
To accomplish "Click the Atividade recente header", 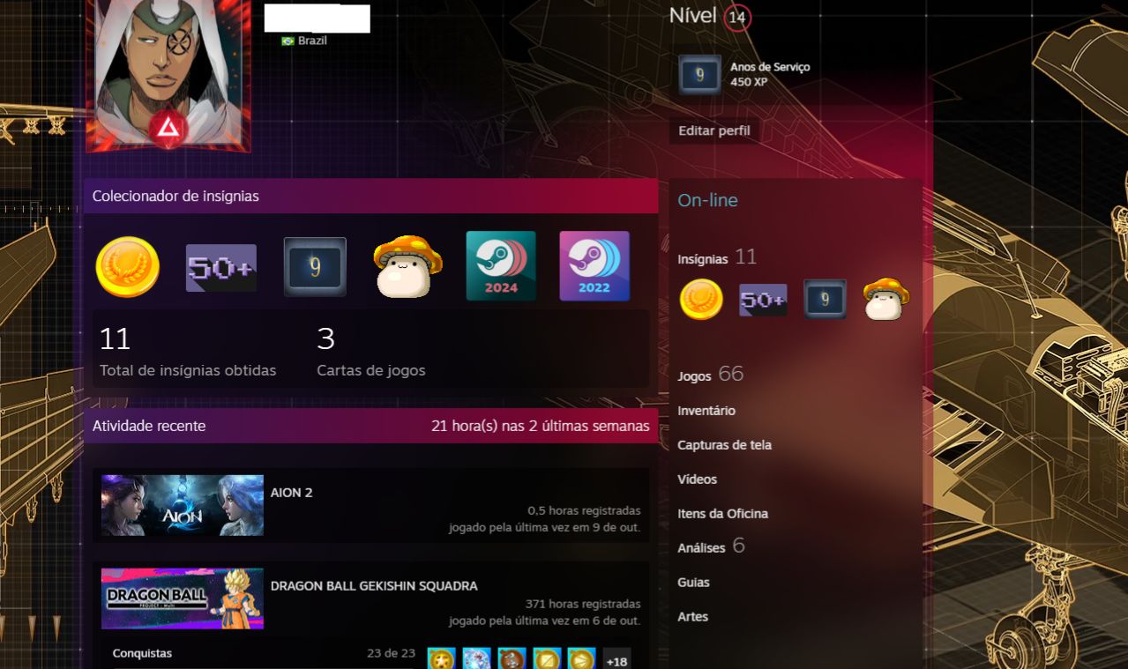I will coord(149,426).
